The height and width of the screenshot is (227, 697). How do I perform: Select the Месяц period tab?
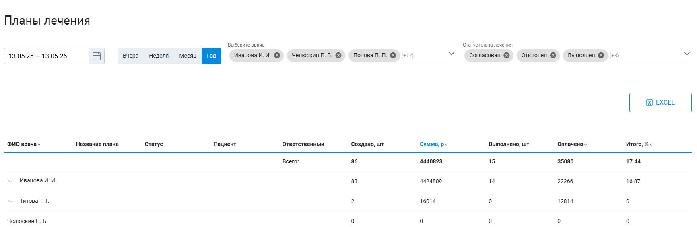[188, 56]
